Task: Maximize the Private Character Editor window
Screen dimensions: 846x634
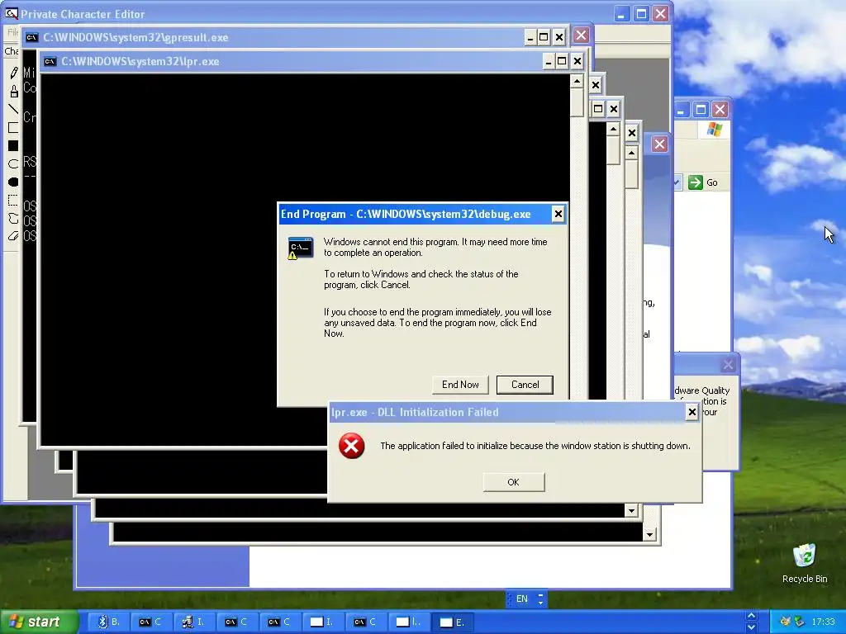Action: 641,13
